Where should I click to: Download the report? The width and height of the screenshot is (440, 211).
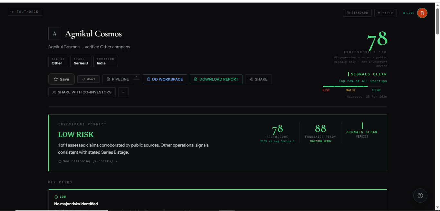pos(216,79)
